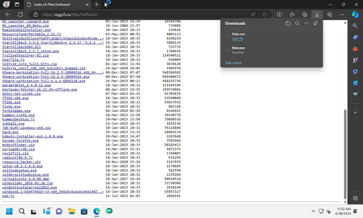This screenshot has height=218, width=363.
Task: Open split screen view
Action: [x=279, y=14]
